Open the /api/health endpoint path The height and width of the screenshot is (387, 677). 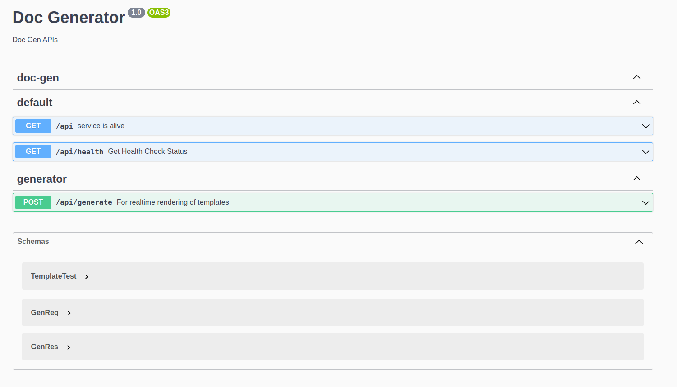tap(79, 152)
